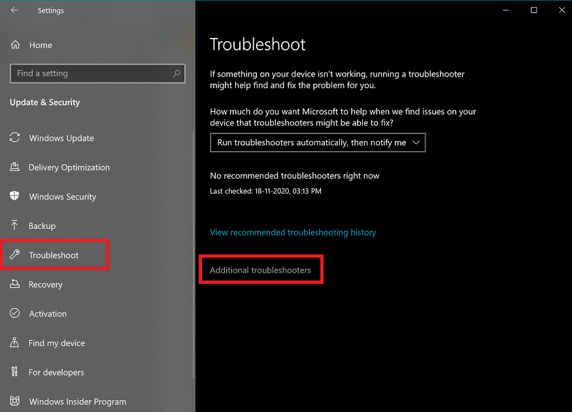Viewport: 572px width, 412px height.
Task: Open the Run troubleshooters automatically dropdown
Action: coord(318,143)
